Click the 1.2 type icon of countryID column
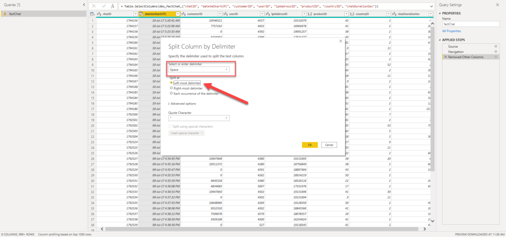 point(352,14)
